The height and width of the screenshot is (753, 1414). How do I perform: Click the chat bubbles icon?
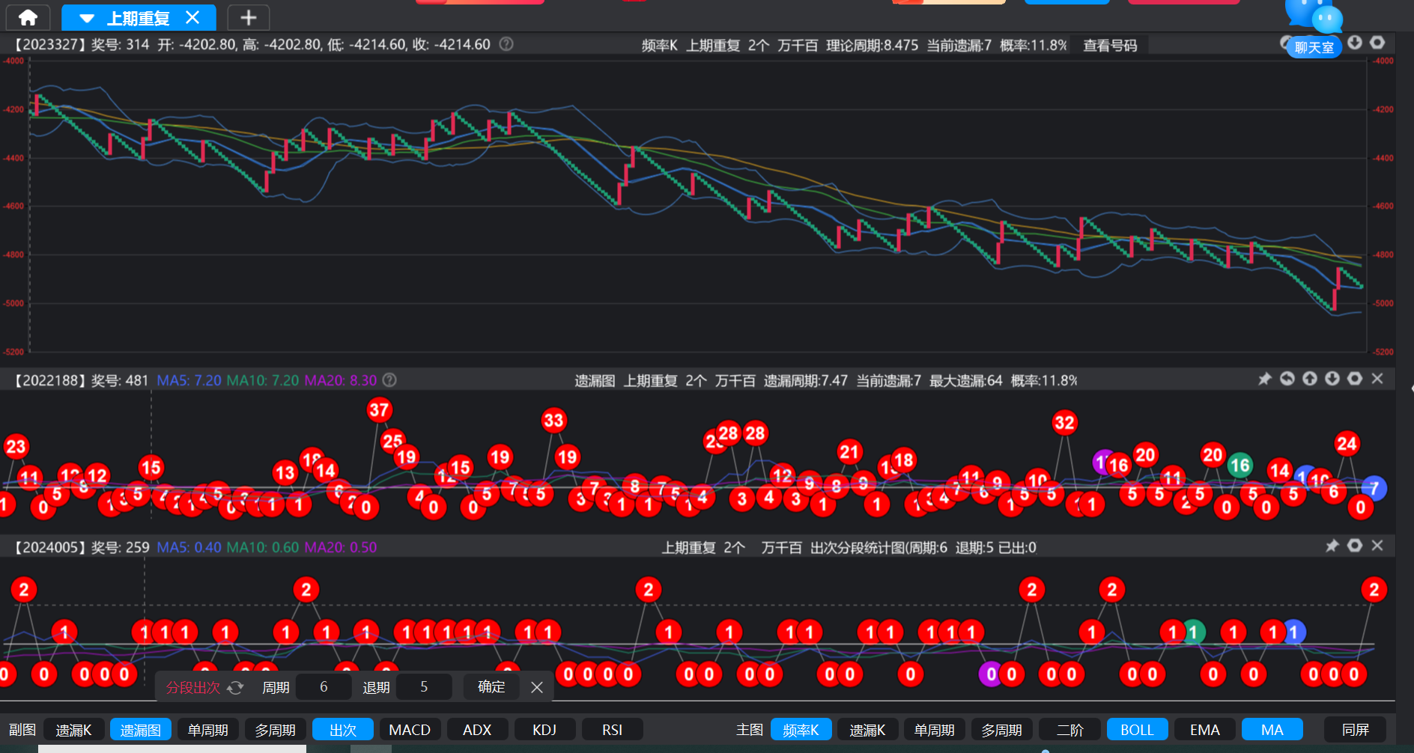click(1314, 15)
